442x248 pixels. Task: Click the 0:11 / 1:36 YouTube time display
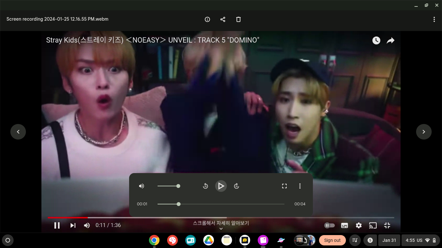coord(108,225)
